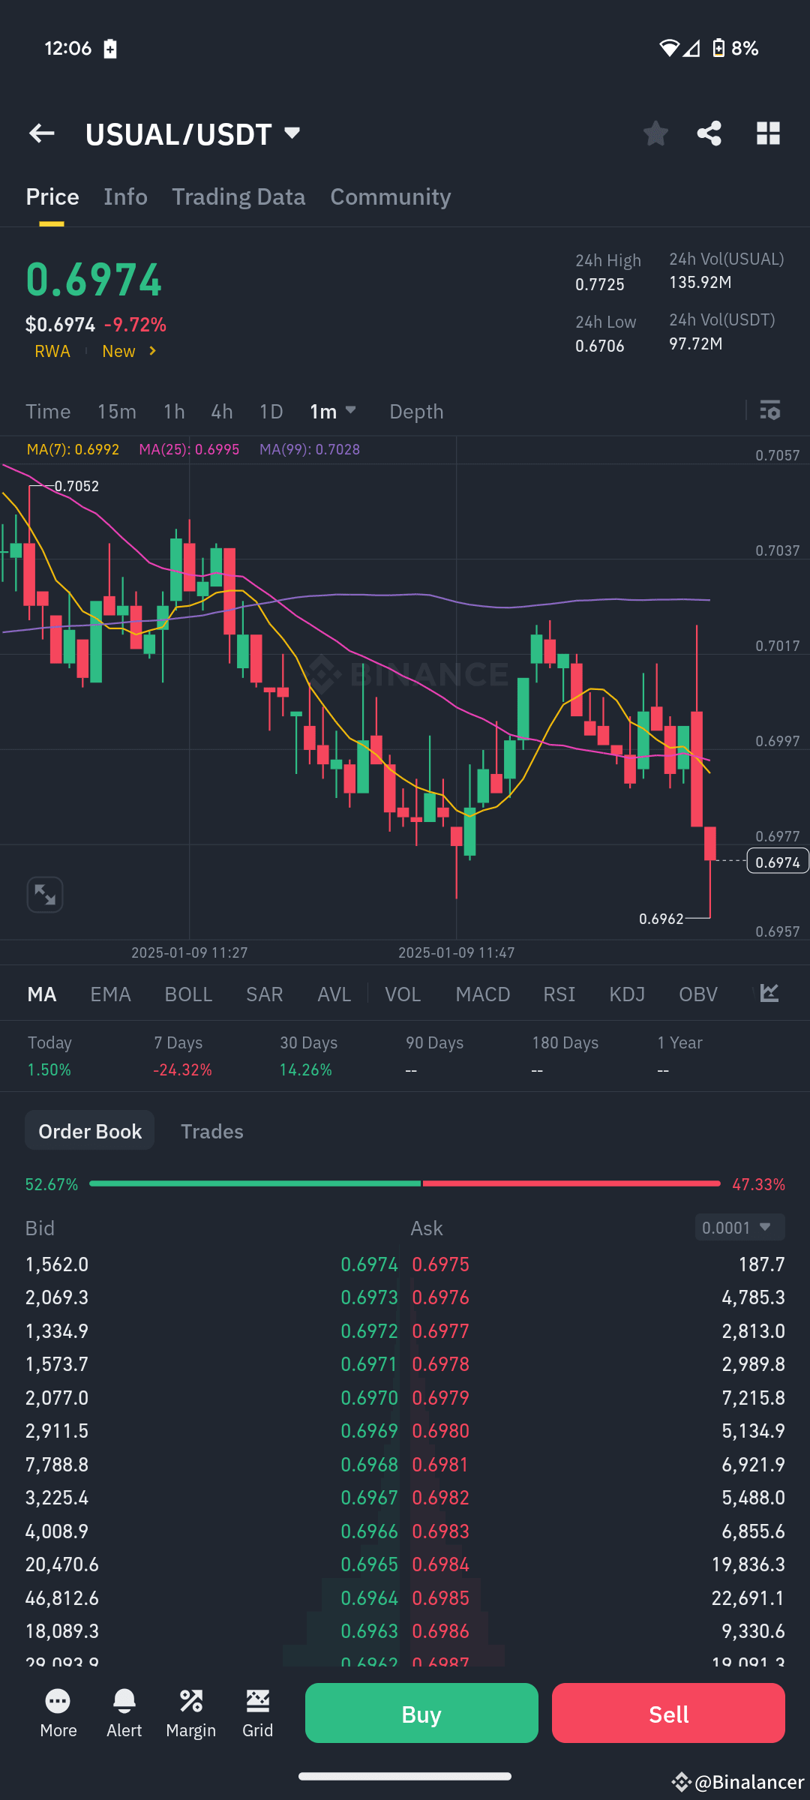Open the grid layout icon at top right
This screenshot has height=1800, width=810.
coord(768,133)
